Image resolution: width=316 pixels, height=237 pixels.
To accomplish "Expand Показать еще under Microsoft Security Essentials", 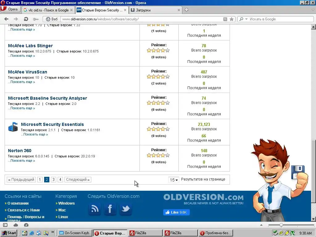I will click(34, 134).
